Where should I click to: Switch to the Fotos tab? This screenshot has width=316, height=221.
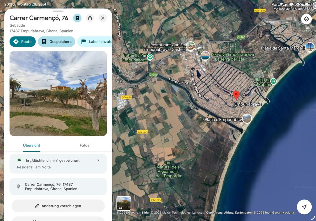(84, 145)
